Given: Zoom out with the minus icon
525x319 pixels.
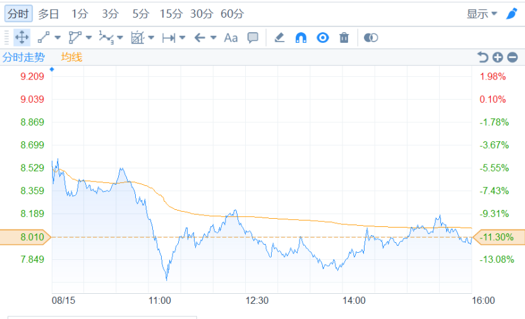Looking at the screenshot, I should click(512, 57).
